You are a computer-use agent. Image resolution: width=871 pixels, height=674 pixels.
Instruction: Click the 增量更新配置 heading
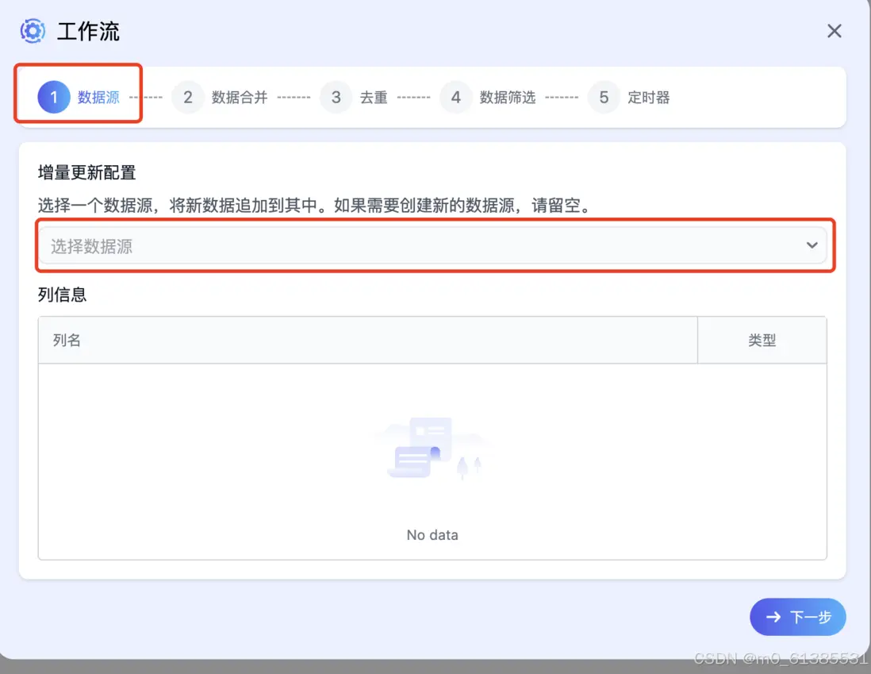point(86,172)
